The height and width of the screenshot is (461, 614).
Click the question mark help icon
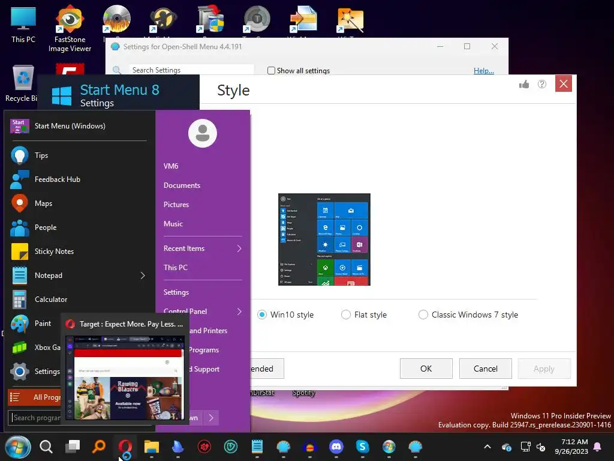click(x=542, y=84)
